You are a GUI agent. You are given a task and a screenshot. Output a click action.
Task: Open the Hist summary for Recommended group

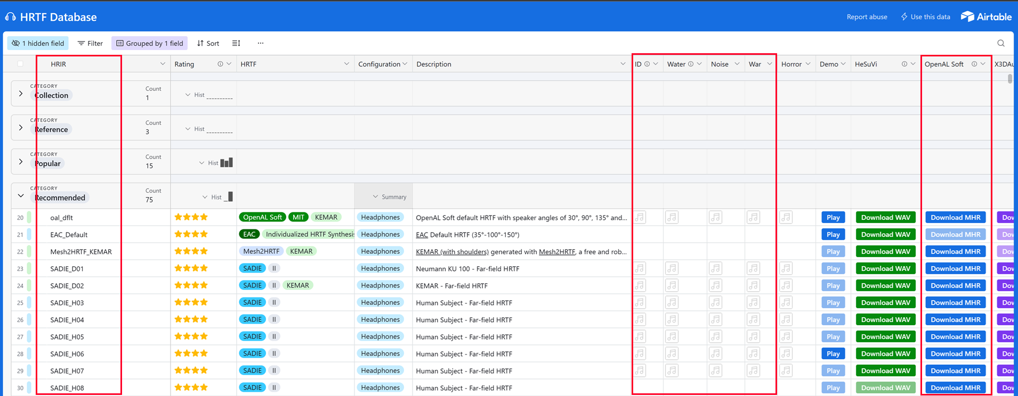217,196
